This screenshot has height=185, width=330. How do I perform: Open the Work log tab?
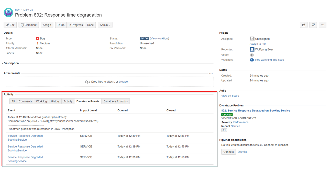pos(41,101)
